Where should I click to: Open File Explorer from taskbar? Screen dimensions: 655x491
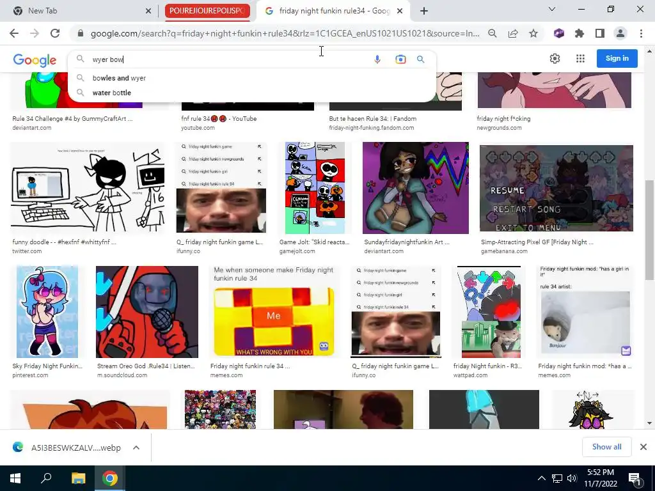78,478
